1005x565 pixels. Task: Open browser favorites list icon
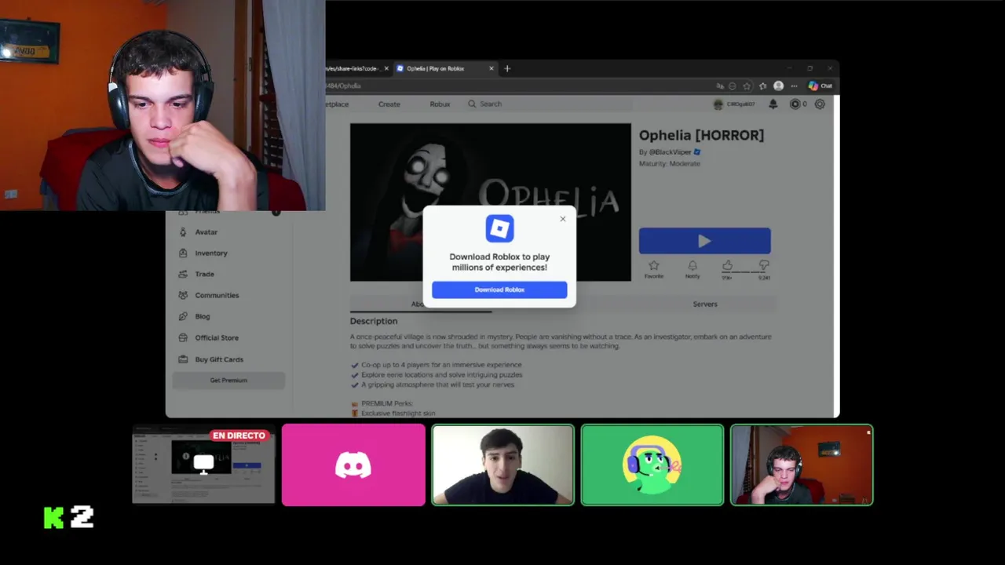[x=762, y=86]
